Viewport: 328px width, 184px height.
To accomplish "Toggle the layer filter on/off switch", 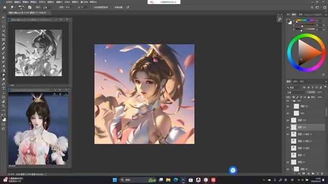I will point(325,87).
